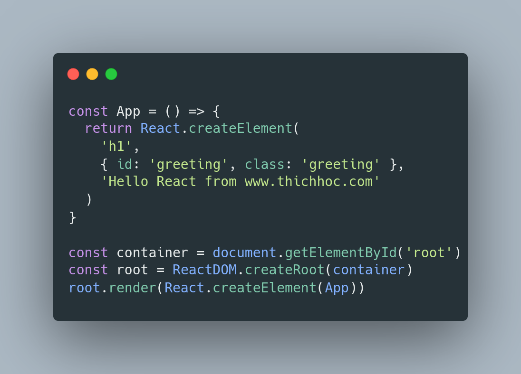Viewport: 521px width, 374px height.
Task: Click the 'getElementById' method name
Action: pyautogui.click(x=340, y=253)
